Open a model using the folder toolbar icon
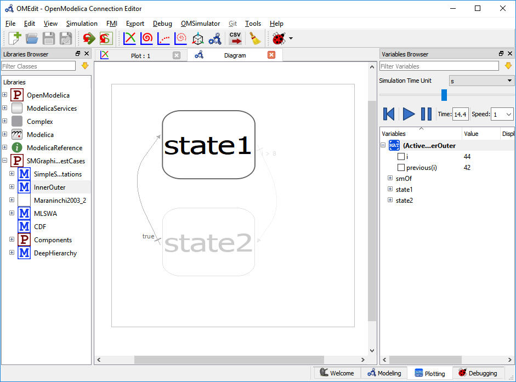The width and height of the screenshot is (516, 382). point(32,38)
